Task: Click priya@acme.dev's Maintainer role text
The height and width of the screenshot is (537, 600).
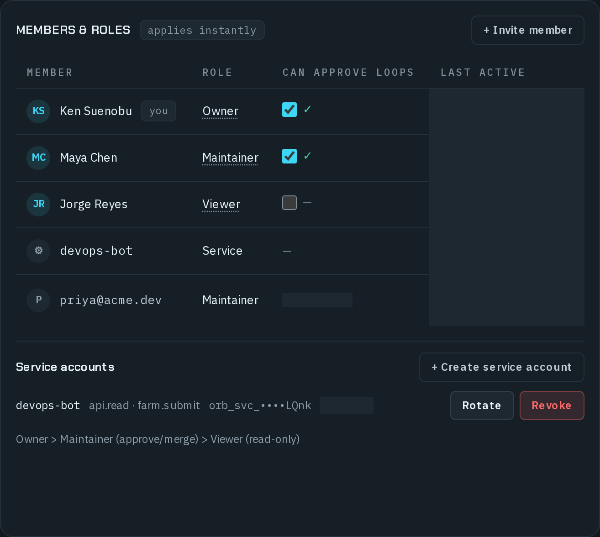Action: click(231, 300)
